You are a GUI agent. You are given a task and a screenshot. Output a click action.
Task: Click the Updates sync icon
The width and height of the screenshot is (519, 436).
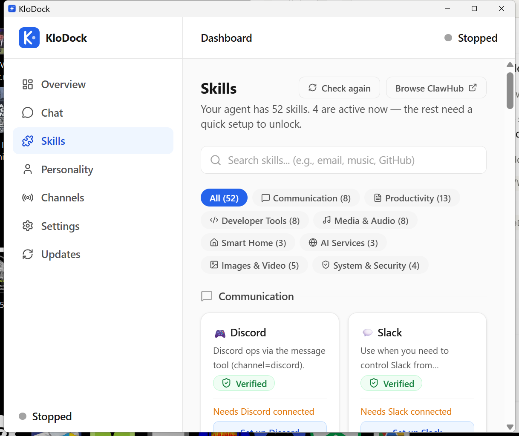(27, 254)
